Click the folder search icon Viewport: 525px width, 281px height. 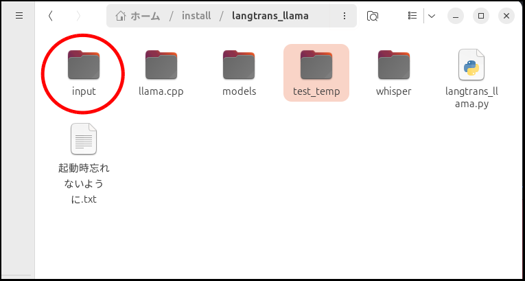(x=373, y=15)
